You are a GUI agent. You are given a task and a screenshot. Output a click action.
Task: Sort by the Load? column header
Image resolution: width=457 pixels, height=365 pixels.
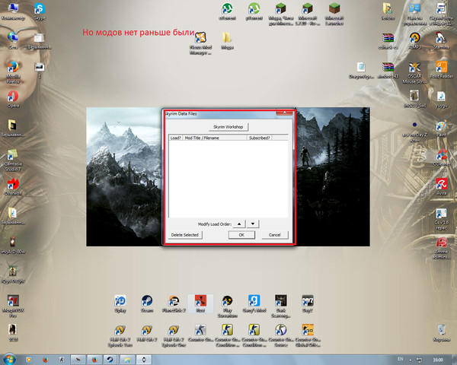176,138
